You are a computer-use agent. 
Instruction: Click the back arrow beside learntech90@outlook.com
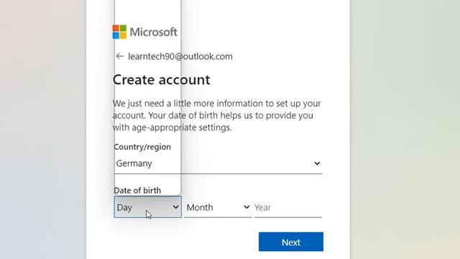point(119,56)
